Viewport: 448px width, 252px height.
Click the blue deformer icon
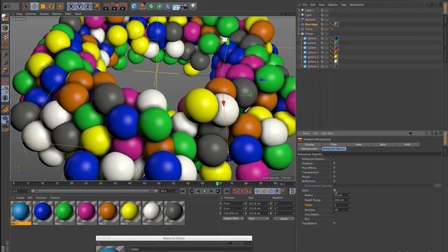(x=168, y=6)
